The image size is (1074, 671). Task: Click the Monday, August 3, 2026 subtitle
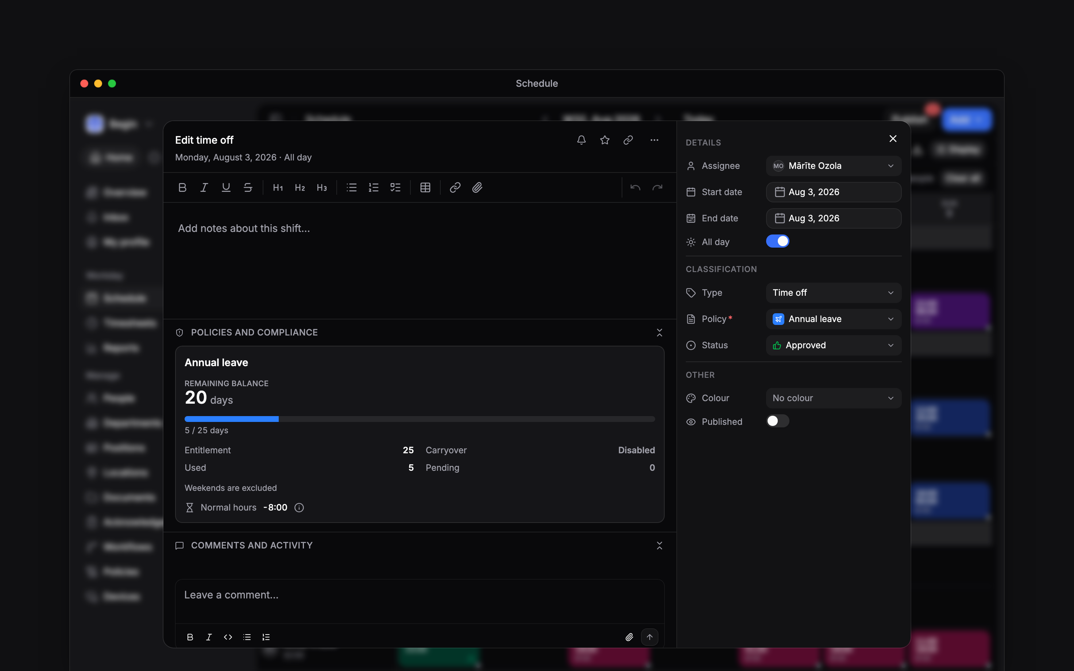pos(243,158)
